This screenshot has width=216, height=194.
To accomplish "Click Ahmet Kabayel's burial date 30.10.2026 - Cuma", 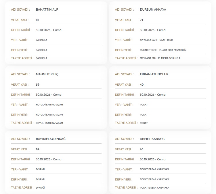I will [153, 160].
